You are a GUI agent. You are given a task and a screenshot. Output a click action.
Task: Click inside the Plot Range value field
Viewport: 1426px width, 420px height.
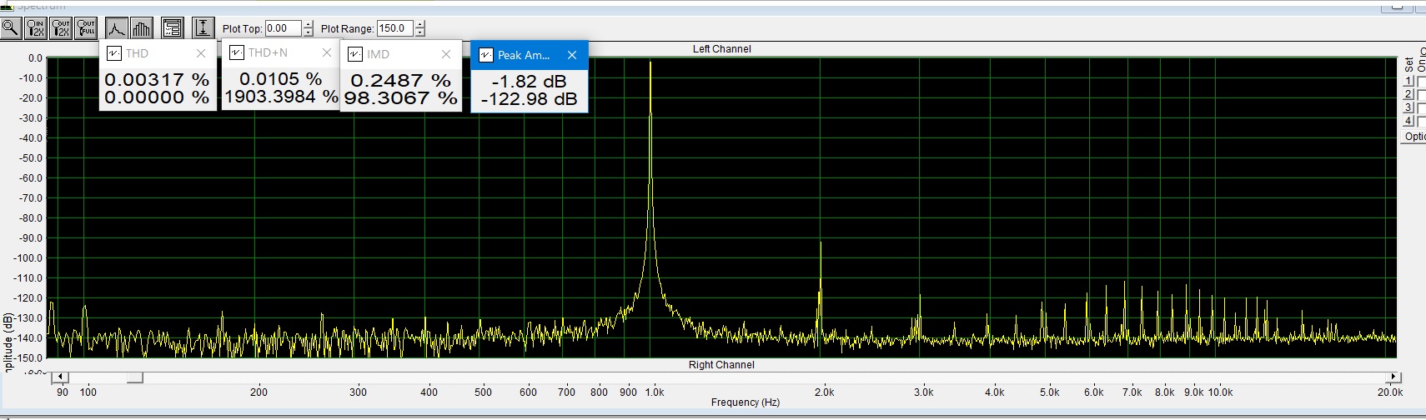394,28
